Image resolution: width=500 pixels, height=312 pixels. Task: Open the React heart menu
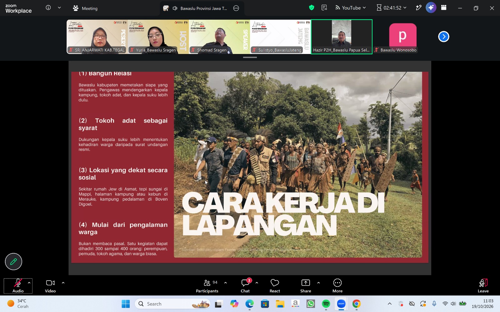275,286
